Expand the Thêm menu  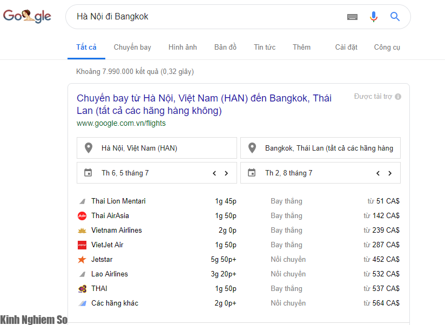coord(301,48)
